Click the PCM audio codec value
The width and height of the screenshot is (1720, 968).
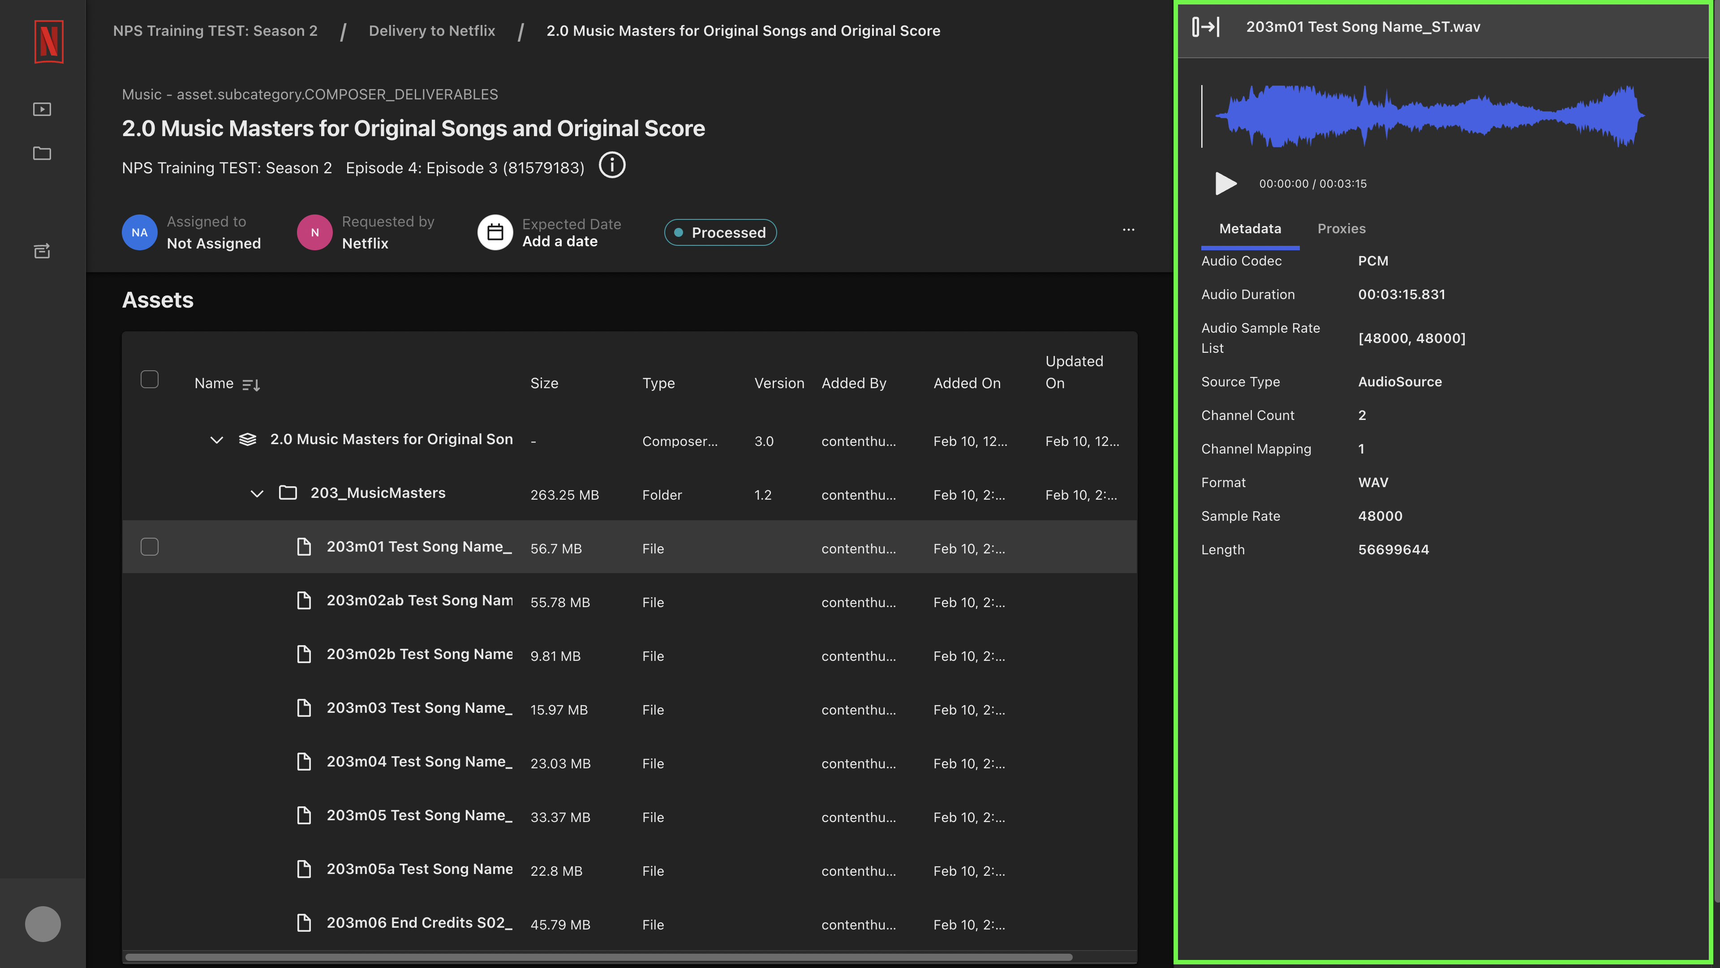[x=1373, y=261]
